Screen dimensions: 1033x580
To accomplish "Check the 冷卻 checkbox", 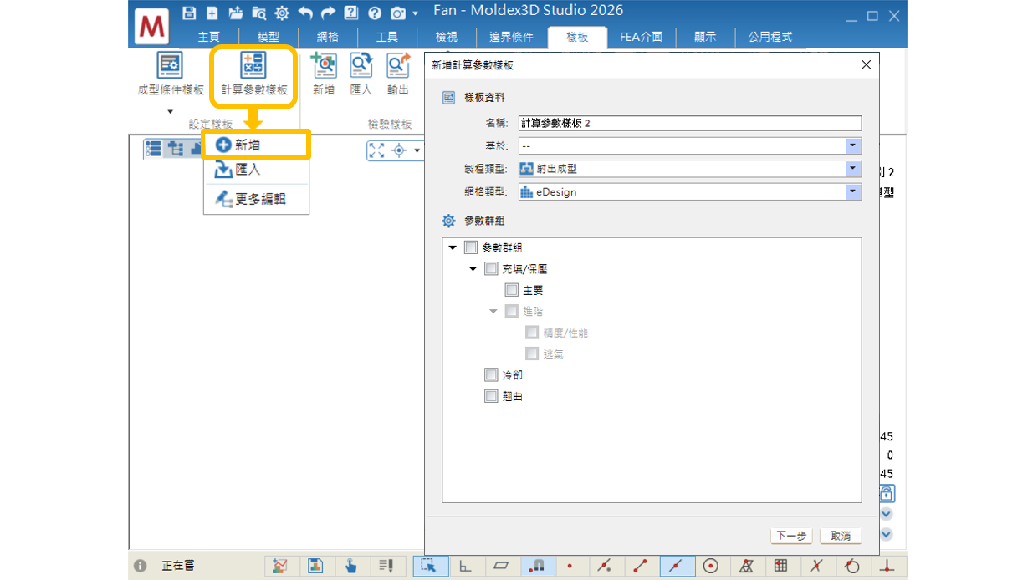I will pyautogui.click(x=492, y=375).
